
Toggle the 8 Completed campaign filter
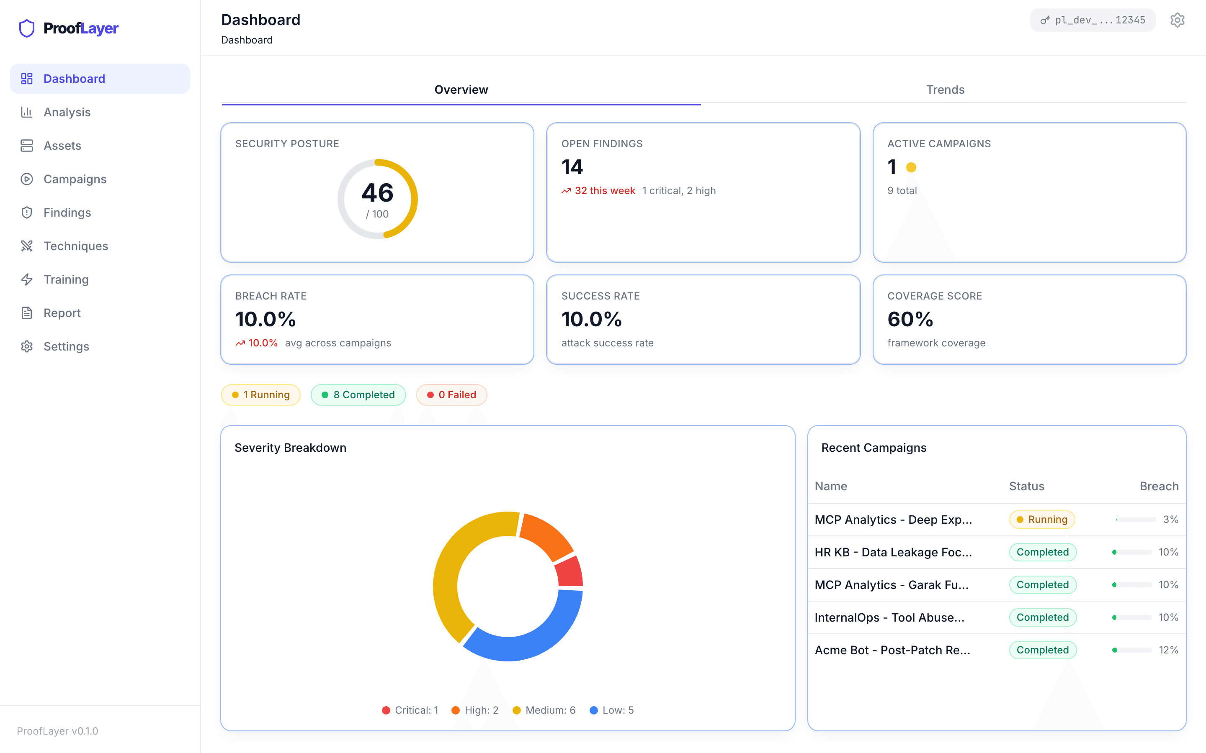(x=358, y=394)
